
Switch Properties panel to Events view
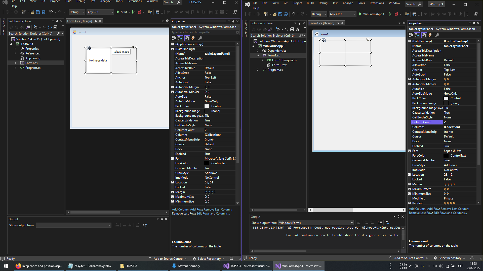(430, 35)
